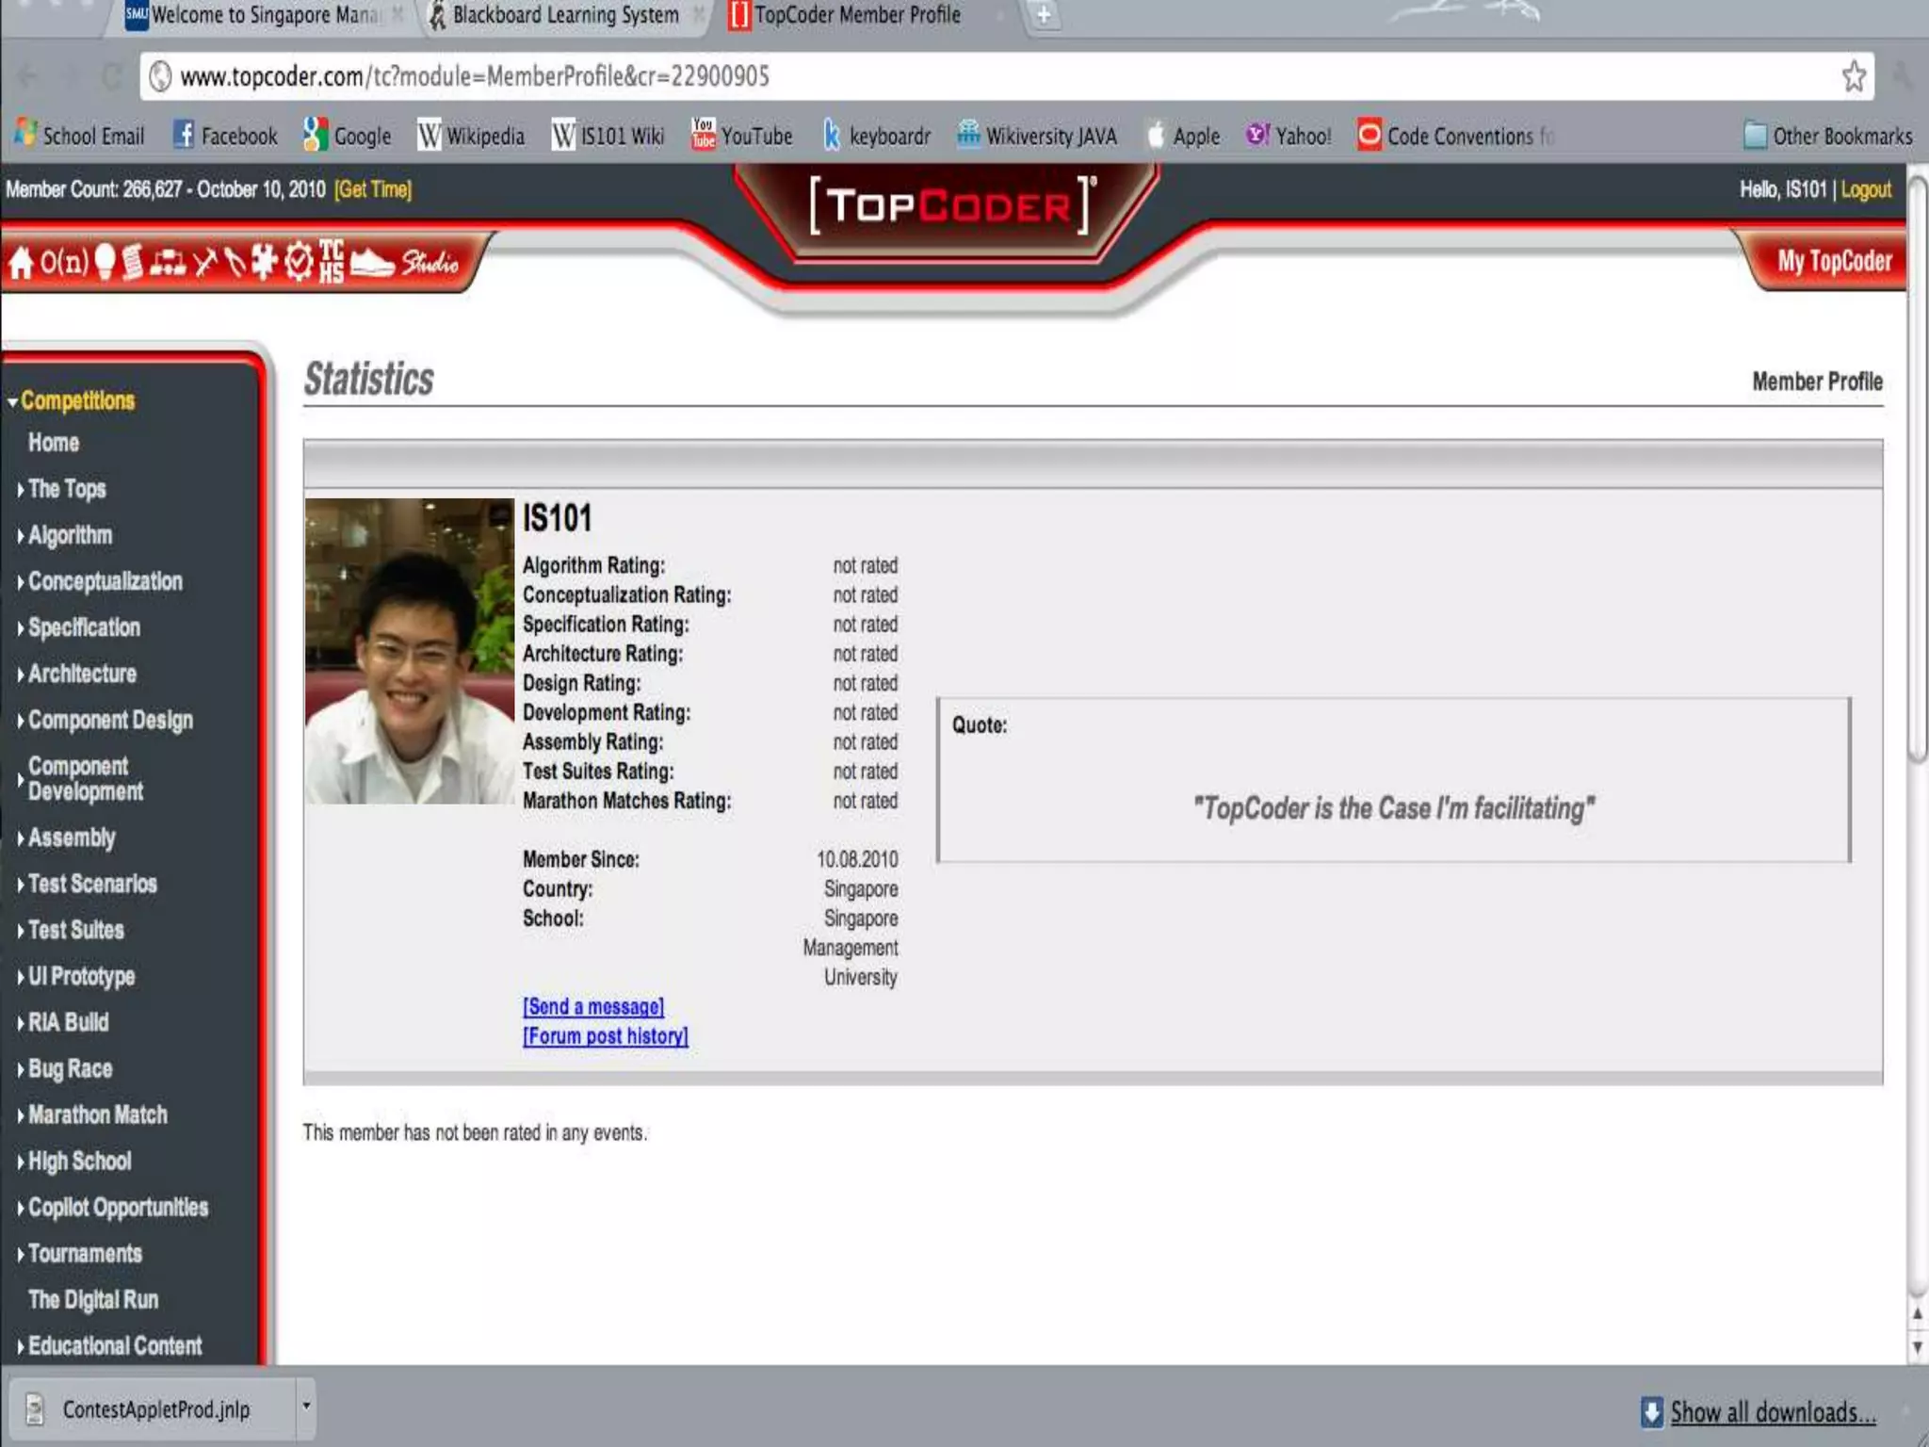The image size is (1929, 1447).
Task: Bookmark the page with the star icon
Action: pos(1853,76)
